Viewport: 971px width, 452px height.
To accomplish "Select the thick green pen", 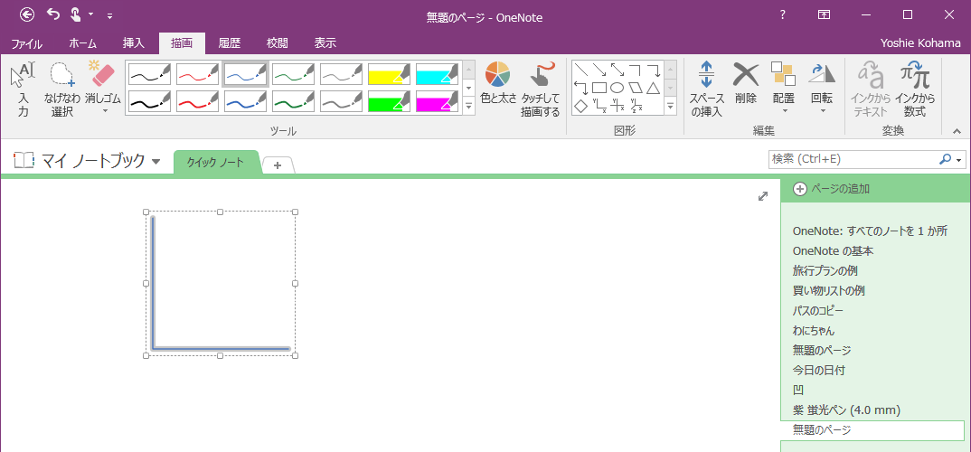I will 294,101.
